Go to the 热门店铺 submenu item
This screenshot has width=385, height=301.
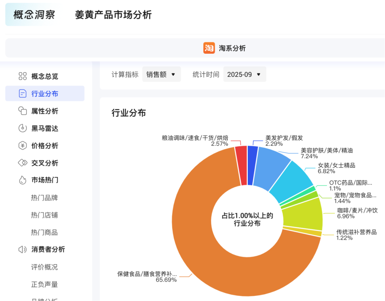pos(44,215)
